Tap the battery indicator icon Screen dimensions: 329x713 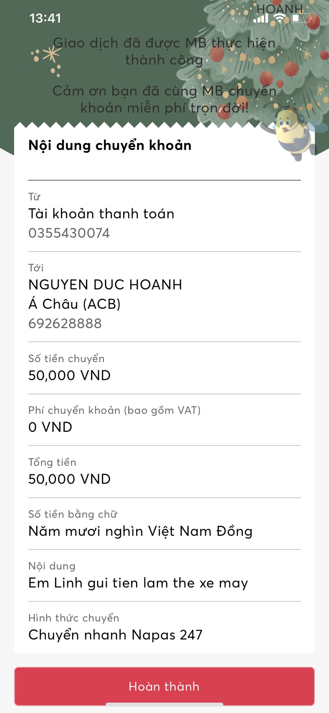point(301,18)
